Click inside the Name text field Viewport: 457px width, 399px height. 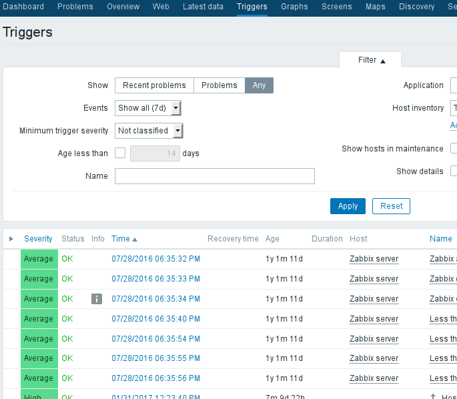coord(214,176)
